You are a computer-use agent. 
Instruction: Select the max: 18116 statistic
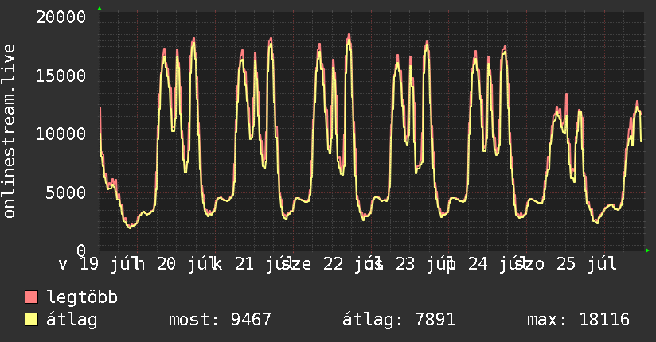(578, 320)
